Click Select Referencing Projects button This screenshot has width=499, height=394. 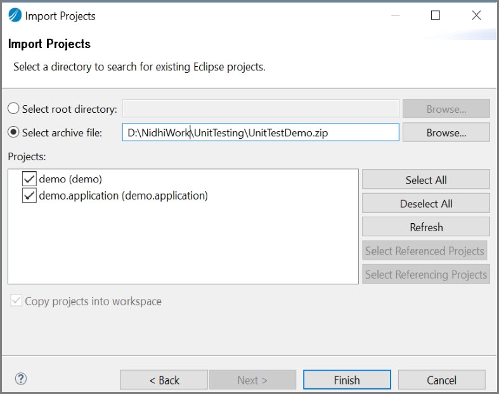[x=426, y=274]
